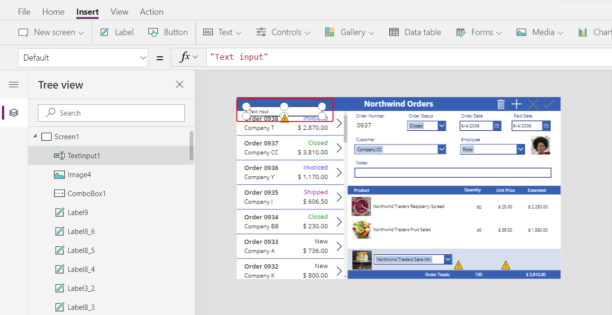612x315 pixels.
Task: Select Label8_3 in tree view
Action: tap(81, 307)
